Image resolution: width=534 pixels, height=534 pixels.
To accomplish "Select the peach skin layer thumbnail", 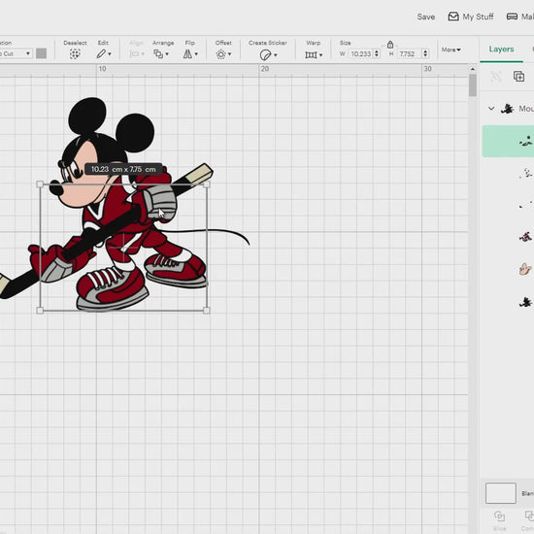I will (x=525, y=269).
